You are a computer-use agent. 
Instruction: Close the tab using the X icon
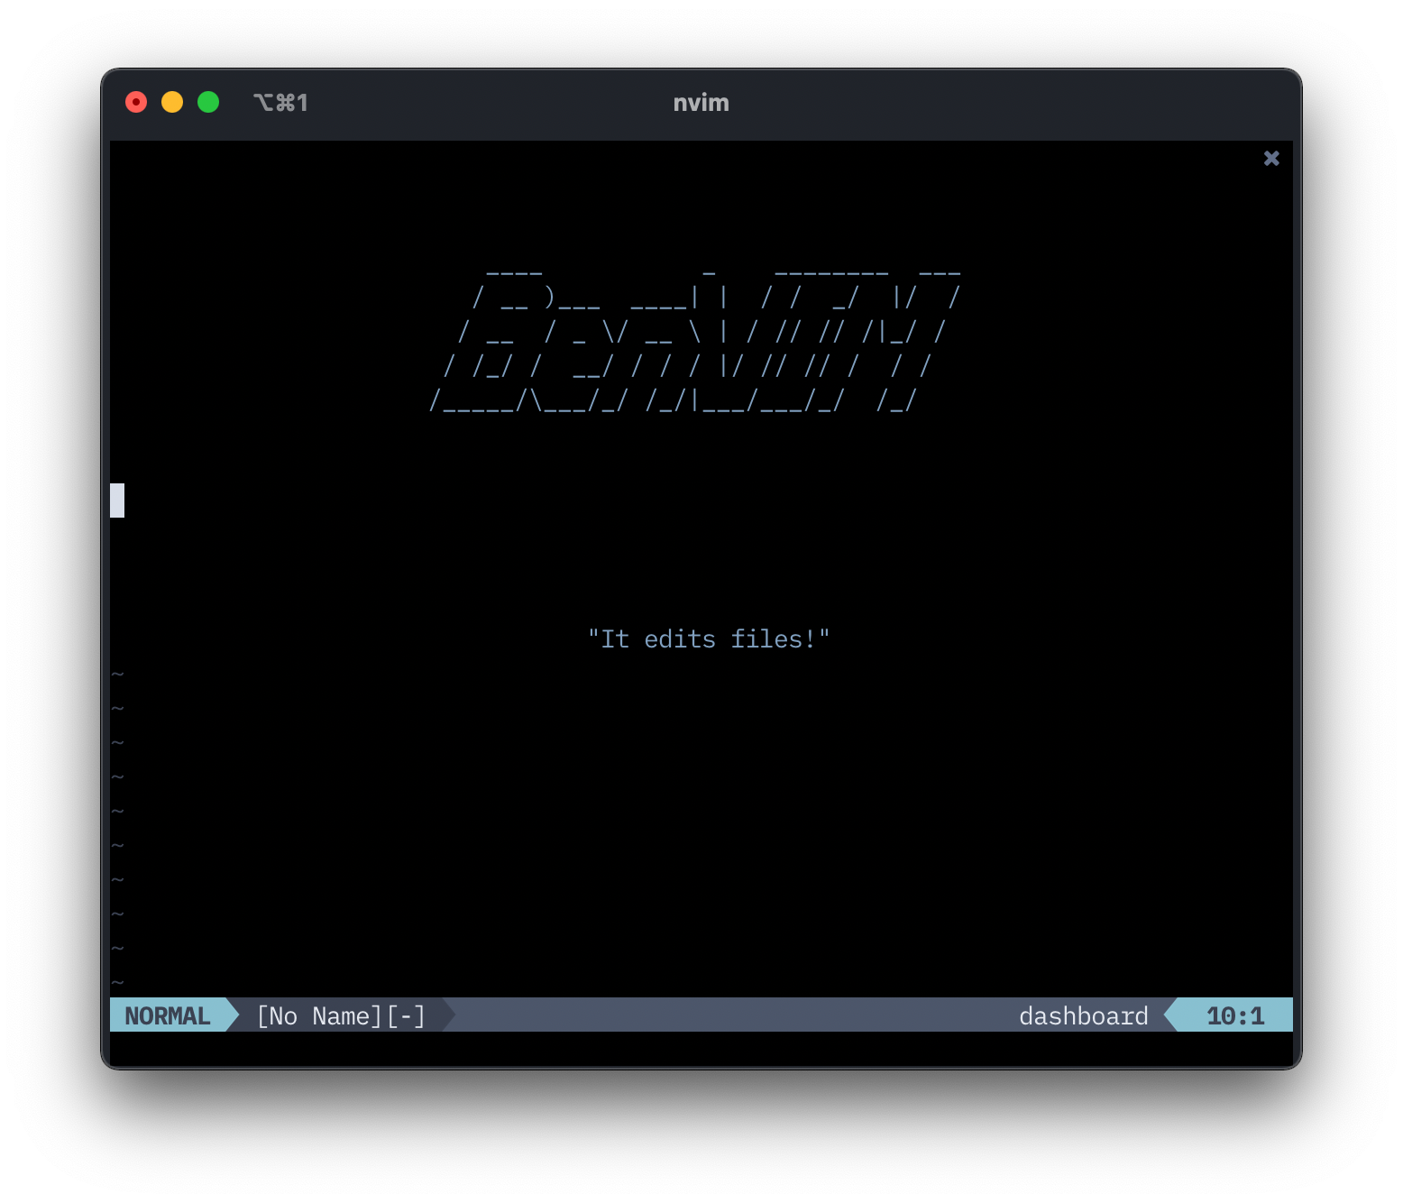[x=1271, y=159]
